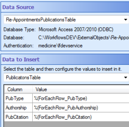Open the Re-AppointmentsPublicationsTable data source dropdown arrow
129x127 pixels.
pyautogui.click(x=126, y=20)
